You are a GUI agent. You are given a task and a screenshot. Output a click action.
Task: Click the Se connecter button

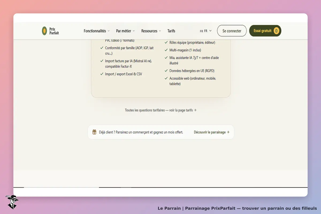tap(232, 31)
